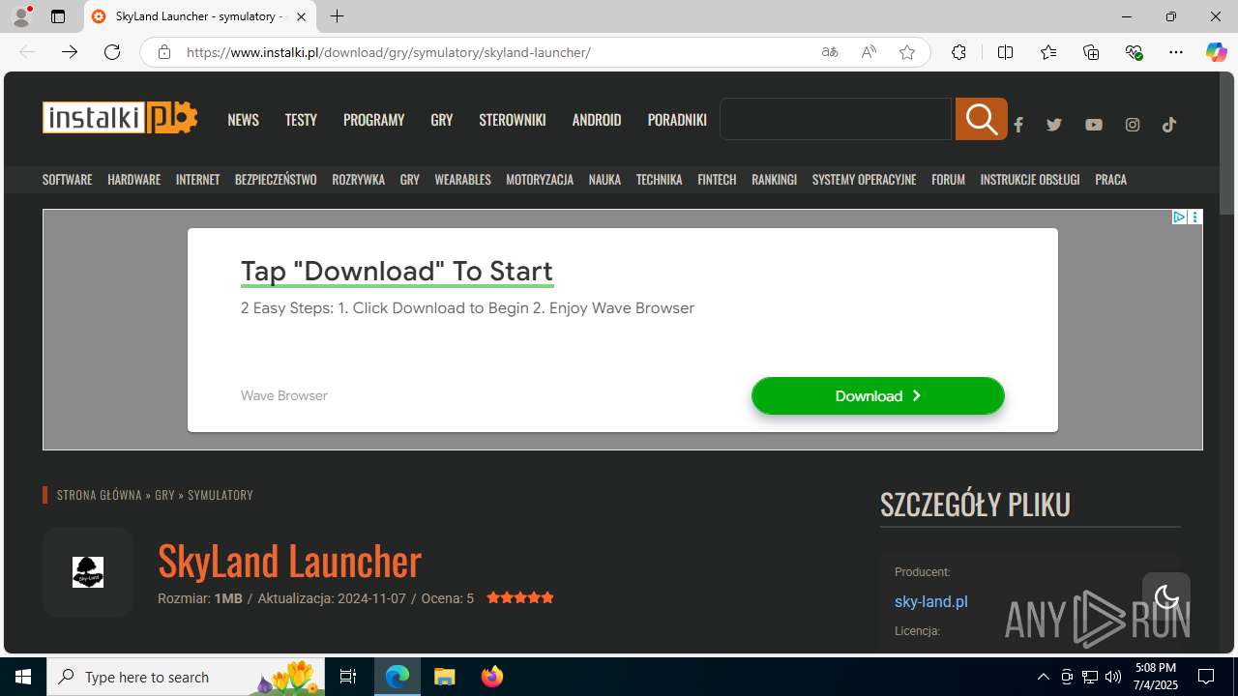Open INSTRUKCJE OBSŁUGI link
Viewport: 1238px width, 696px height.
coord(1030,179)
